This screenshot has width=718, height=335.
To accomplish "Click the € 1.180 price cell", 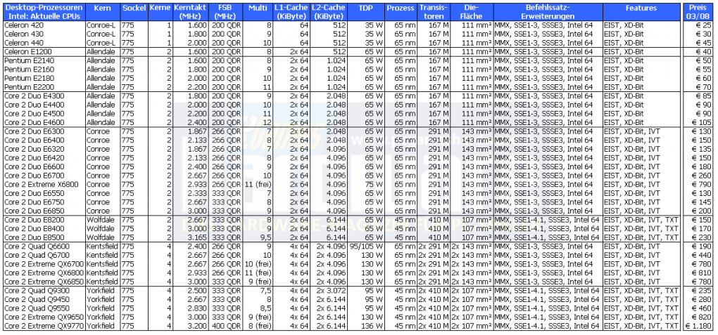I will pos(698,325).
